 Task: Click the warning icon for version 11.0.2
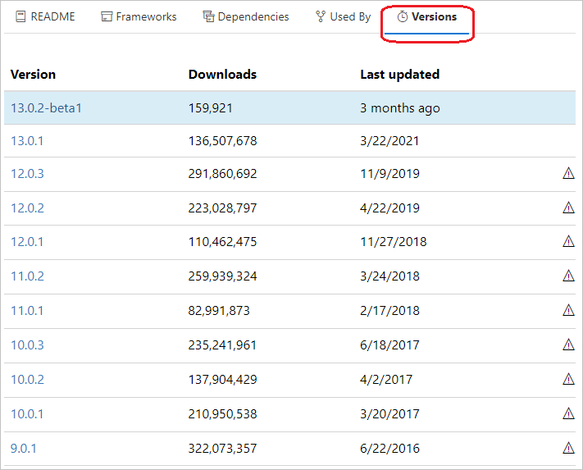(568, 276)
